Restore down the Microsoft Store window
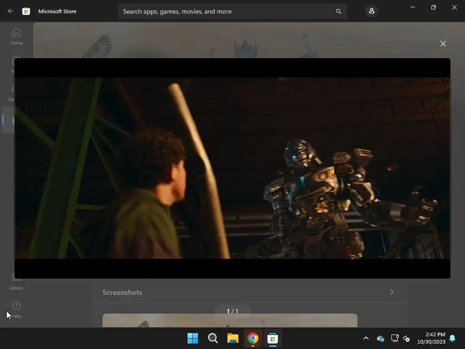465x349 pixels. [x=433, y=7]
